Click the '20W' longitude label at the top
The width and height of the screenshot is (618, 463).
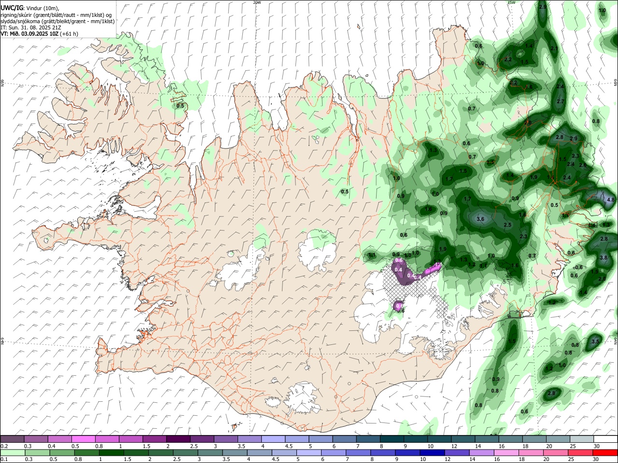click(x=257, y=2)
